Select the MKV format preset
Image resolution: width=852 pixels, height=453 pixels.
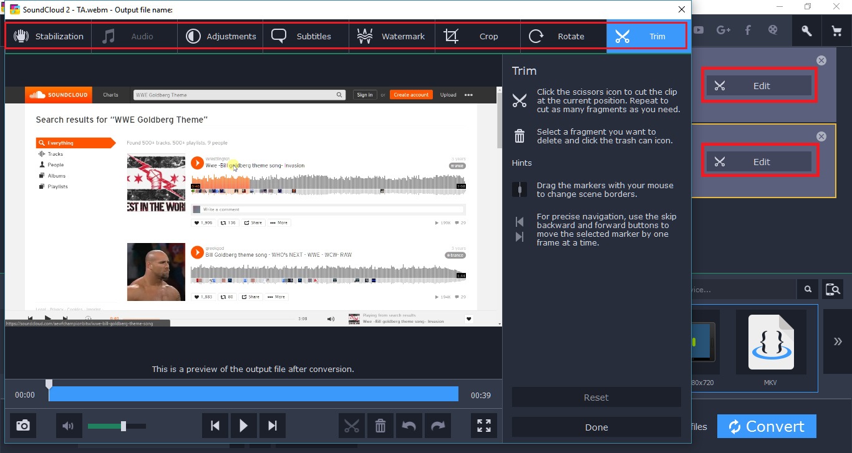(771, 348)
